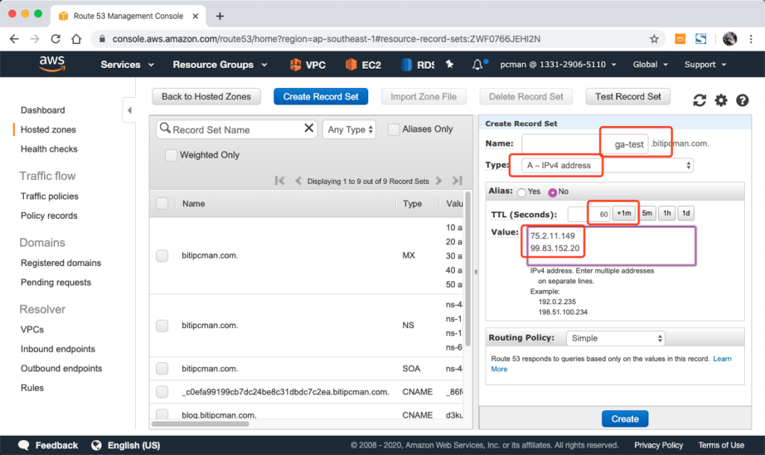765x455 pixels.
Task: Open the Any Type filter dropdown
Action: pos(350,129)
